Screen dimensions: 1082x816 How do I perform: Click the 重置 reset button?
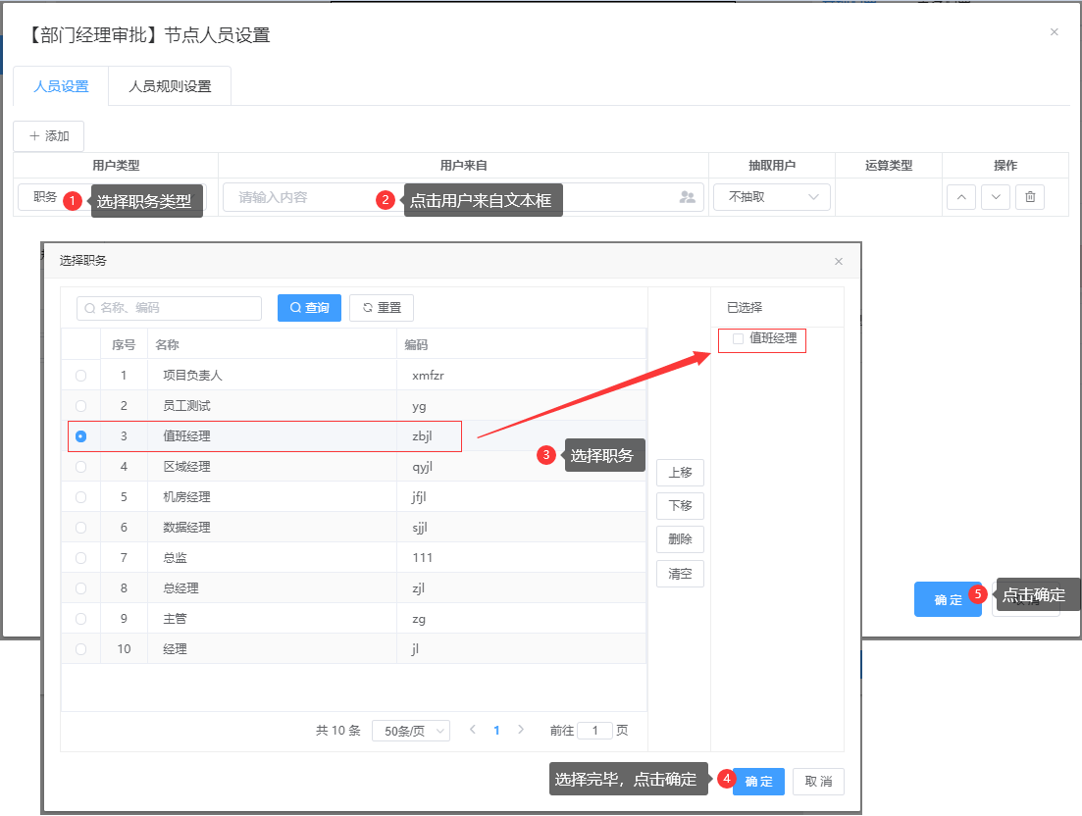pos(382,308)
